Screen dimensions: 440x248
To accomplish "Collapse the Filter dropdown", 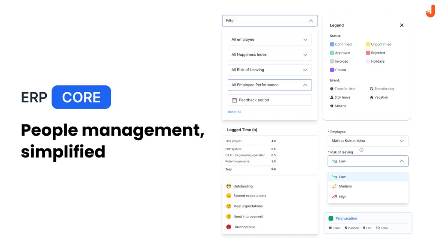I will click(311, 21).
